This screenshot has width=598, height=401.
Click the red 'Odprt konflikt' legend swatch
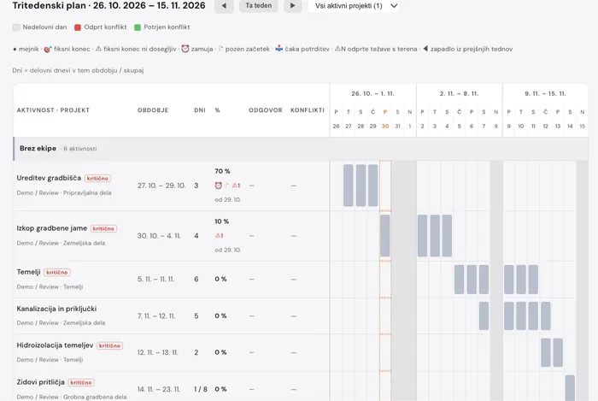78,27
